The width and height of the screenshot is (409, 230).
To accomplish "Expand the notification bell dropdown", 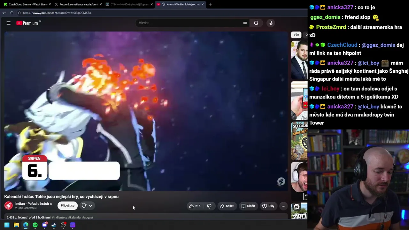I will (x=87, y=206).
